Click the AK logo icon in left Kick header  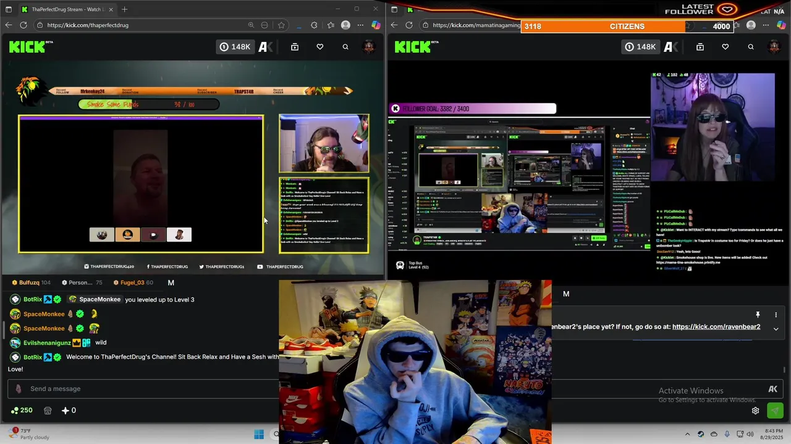coord(265,47)
